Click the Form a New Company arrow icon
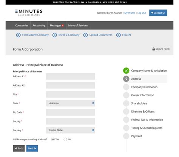Viewport: 179px width, 157px height. [x=19, y=35]
